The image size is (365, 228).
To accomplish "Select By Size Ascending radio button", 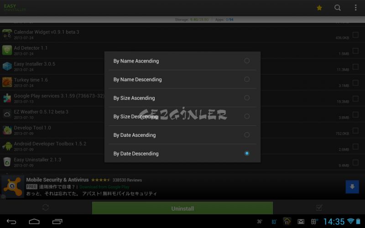I will pyautogui.click(x=247, y=98).
